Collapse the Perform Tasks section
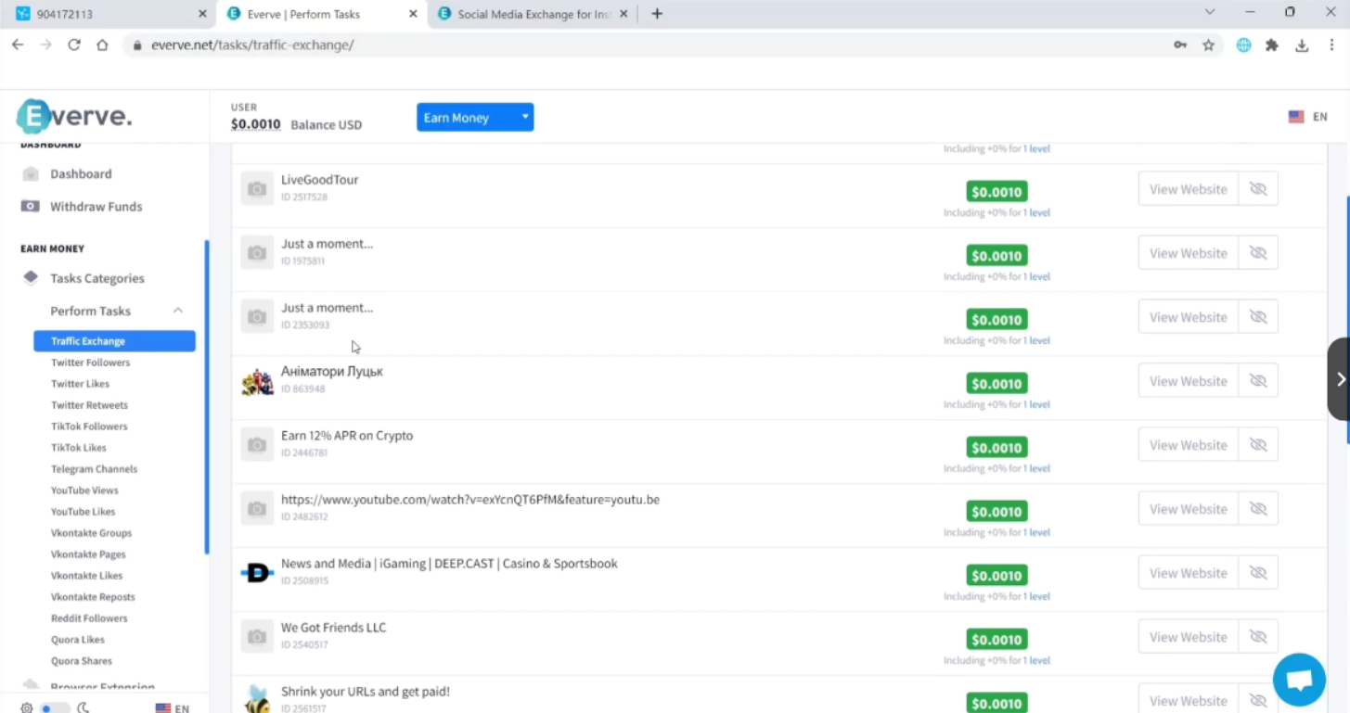Image resolution: width=1350 pixels, height=713 pixels. 177,311
